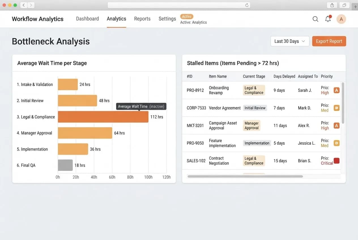The height and width of the screenshot is (240, 358).
Task: Select the Analytics tab
Action: point(116,19)
